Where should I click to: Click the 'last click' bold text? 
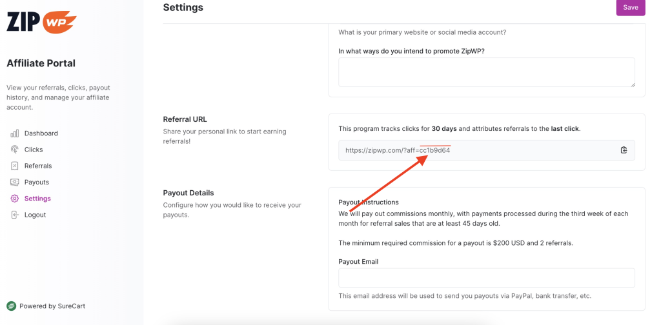[x=565, y=129]
